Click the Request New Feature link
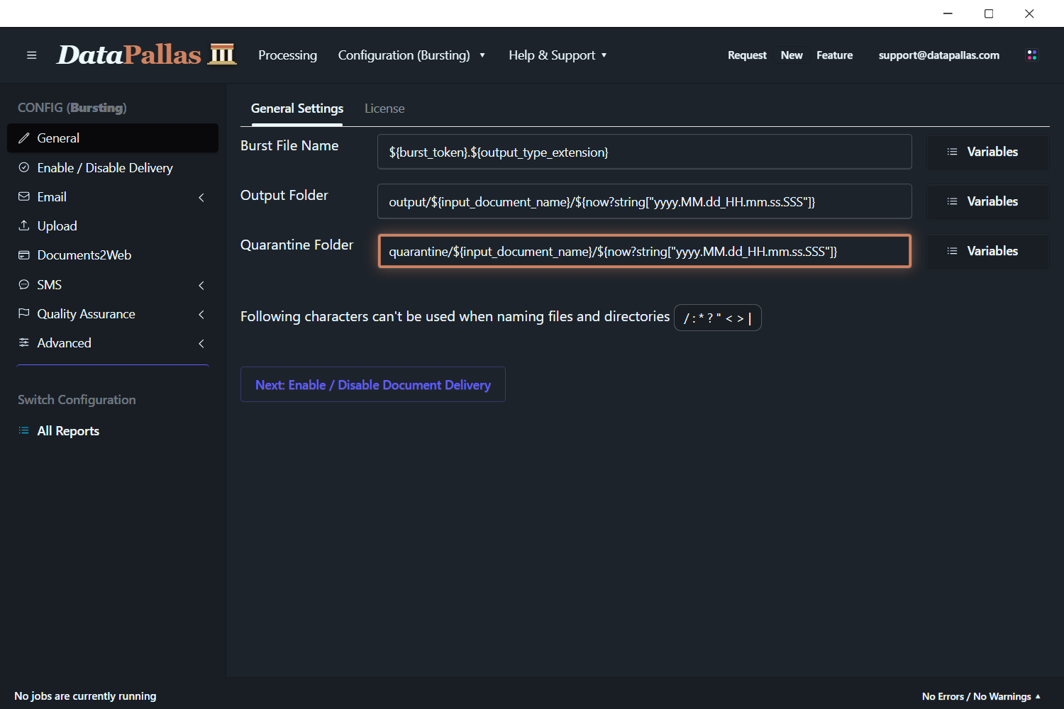Viewport: 1064px width, 709px height. [x=790, y=55]
